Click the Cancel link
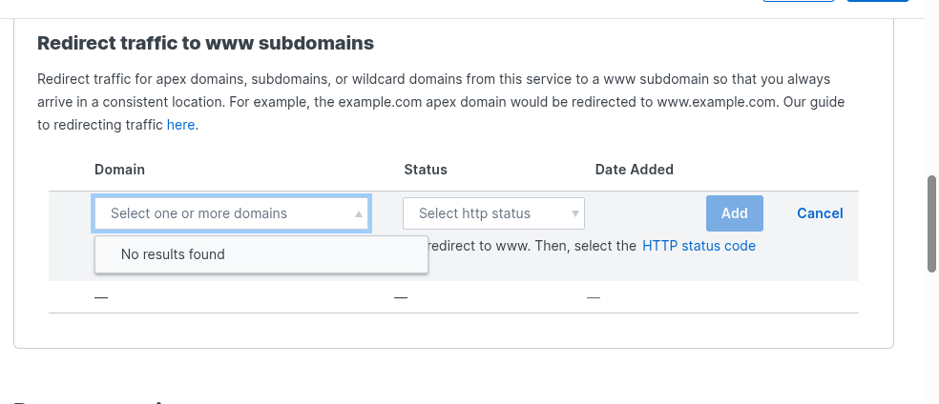Viewport: 939px width, 404px height. pyautogui.click(x=820, y=213)
